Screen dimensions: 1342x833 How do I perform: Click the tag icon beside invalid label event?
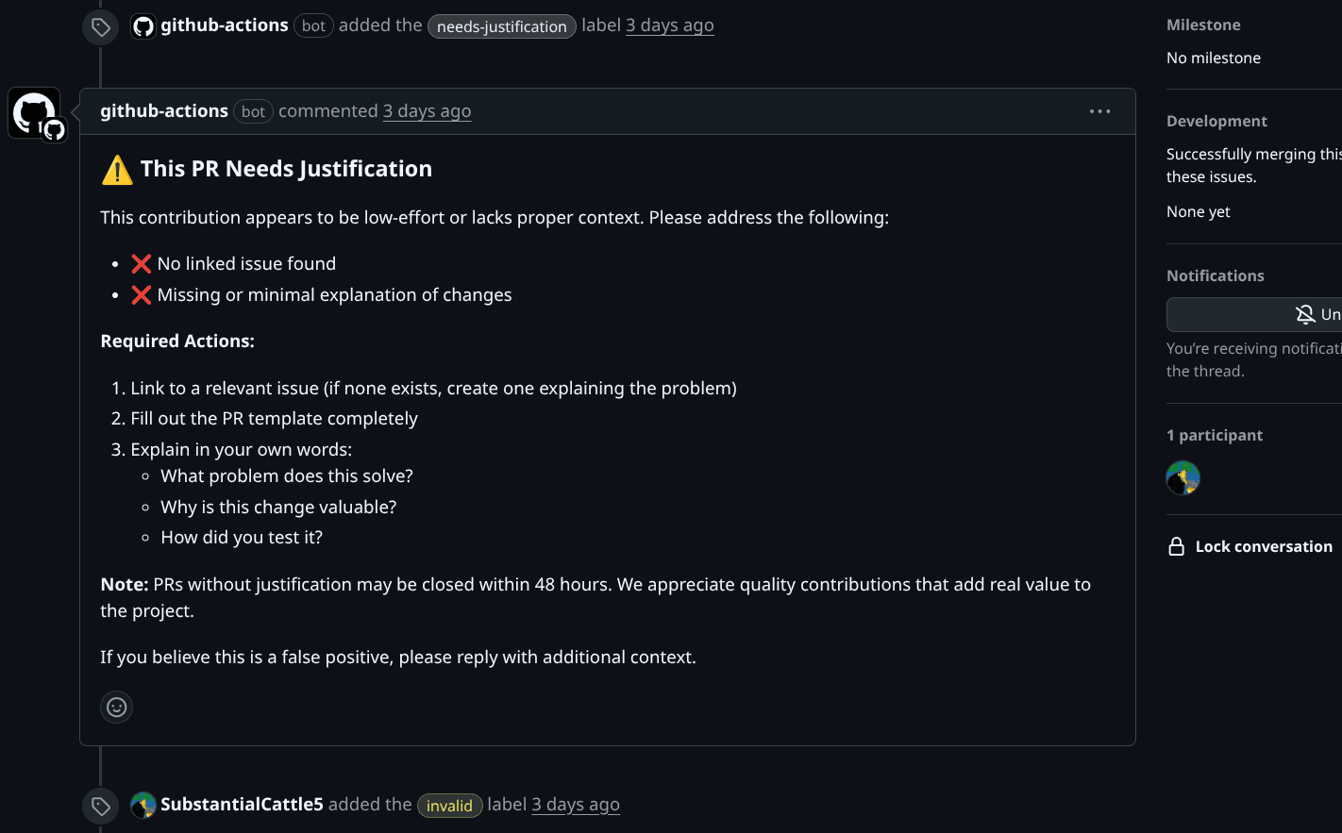click(101, 806)
